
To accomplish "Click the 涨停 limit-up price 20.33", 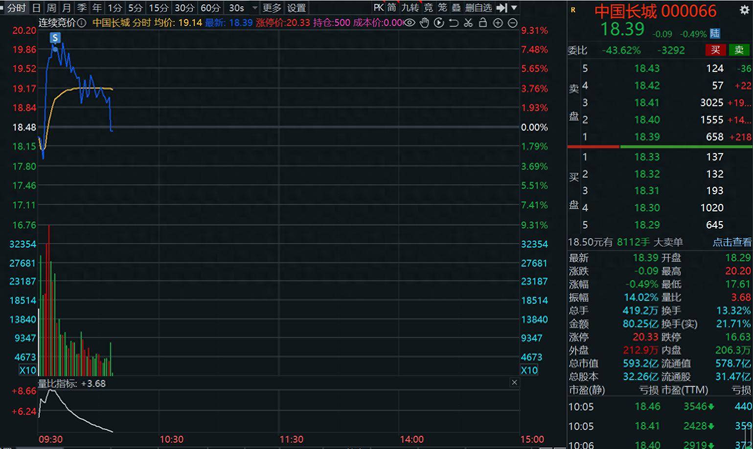I will [x=645, y=337].
